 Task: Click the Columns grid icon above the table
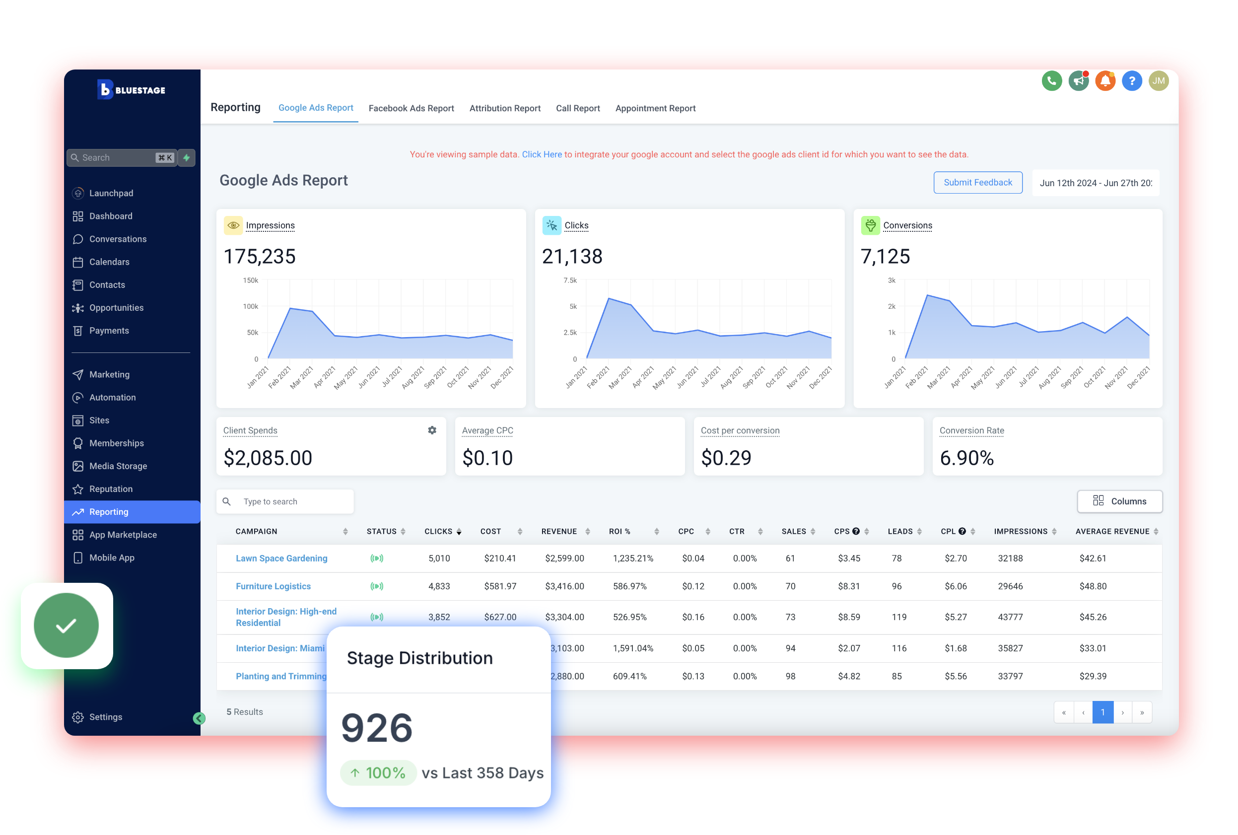pos(1098,501)
